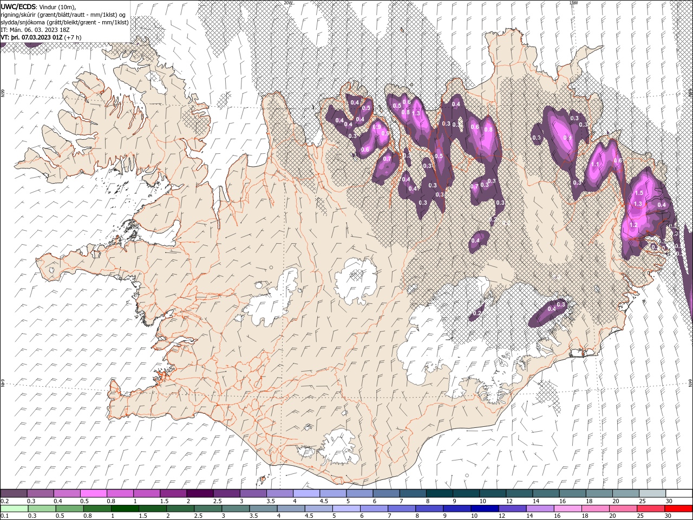Click the bottom-row swatch between 20 and 25
This screenshot has width=693, height=520.
point(624,509)
